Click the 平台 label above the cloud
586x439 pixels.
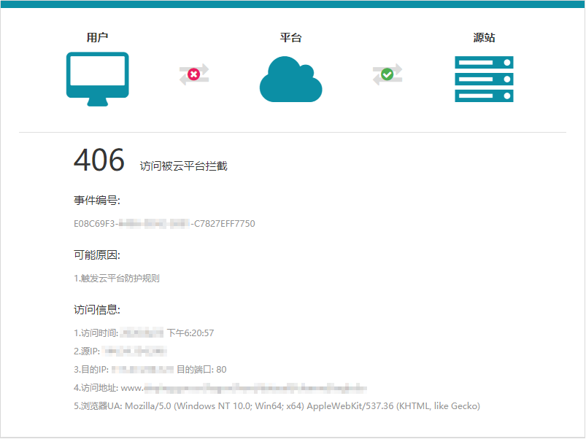point(290,37)
